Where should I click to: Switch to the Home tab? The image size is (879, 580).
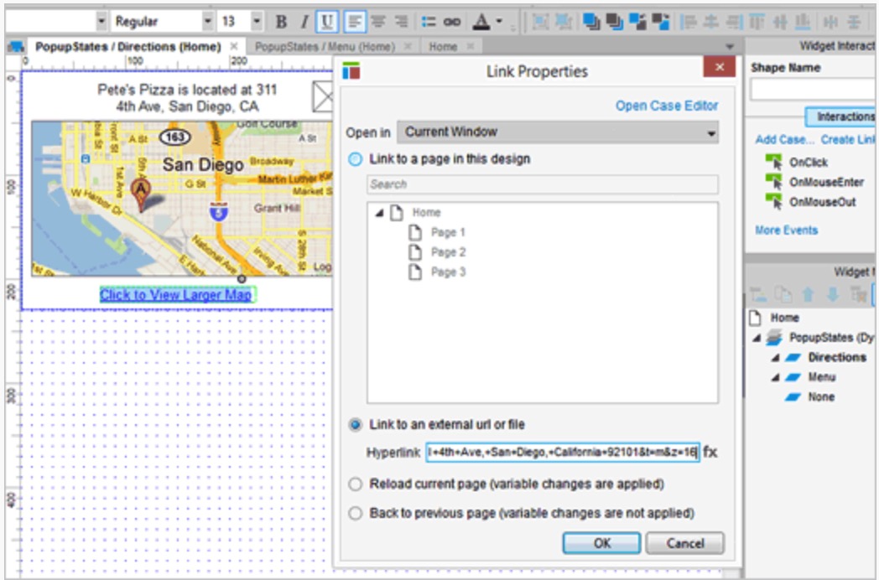pos(443,46)
